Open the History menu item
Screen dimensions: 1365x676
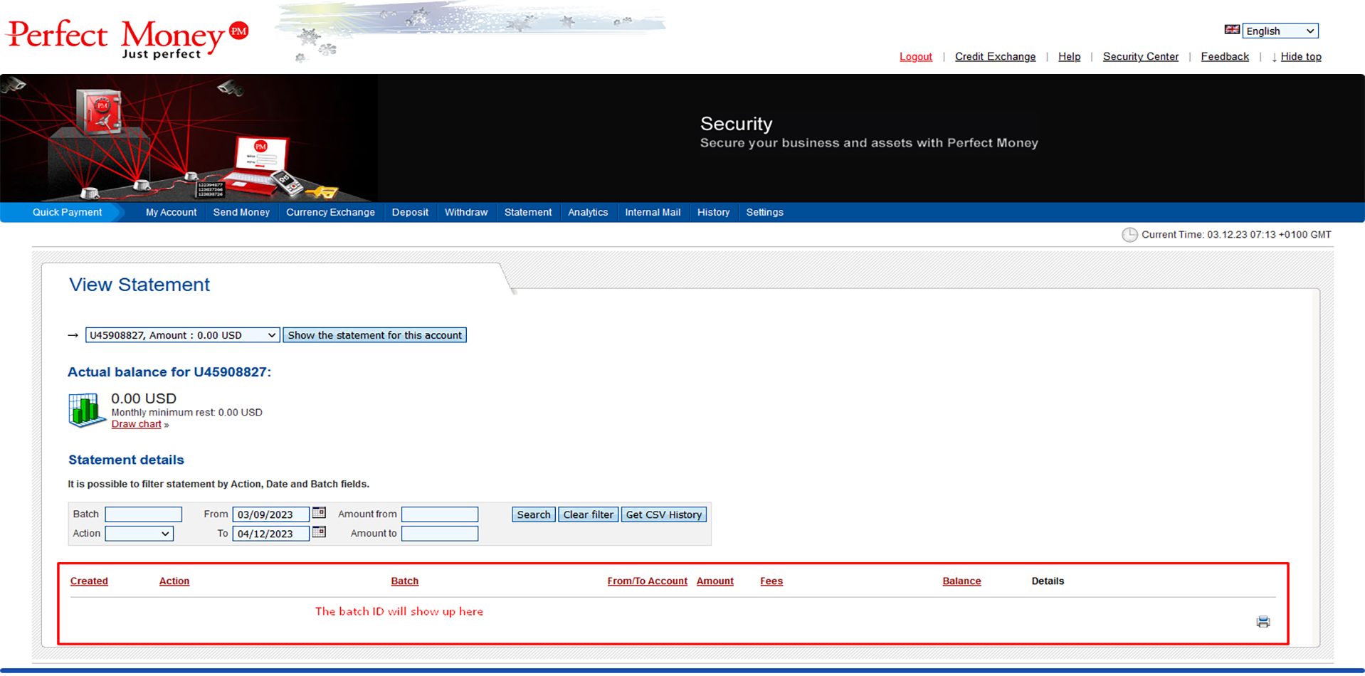[713, 212]
